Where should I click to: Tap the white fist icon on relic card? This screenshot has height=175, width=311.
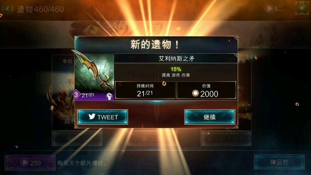click(x=109, y=96)
